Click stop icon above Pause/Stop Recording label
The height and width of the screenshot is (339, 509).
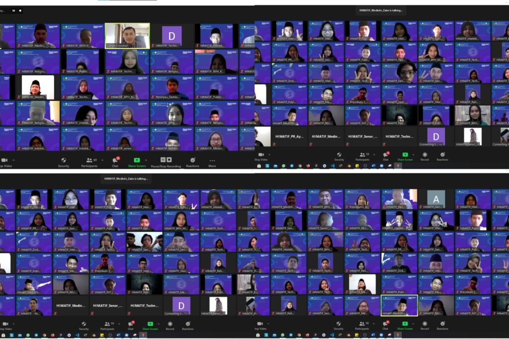point(169,160)
